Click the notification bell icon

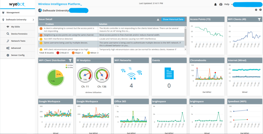coord(215,4)
